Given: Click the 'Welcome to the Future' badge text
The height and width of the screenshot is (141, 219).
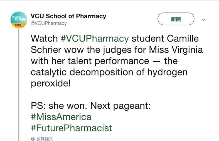Looking at the screenshot, I should [19, 18].
